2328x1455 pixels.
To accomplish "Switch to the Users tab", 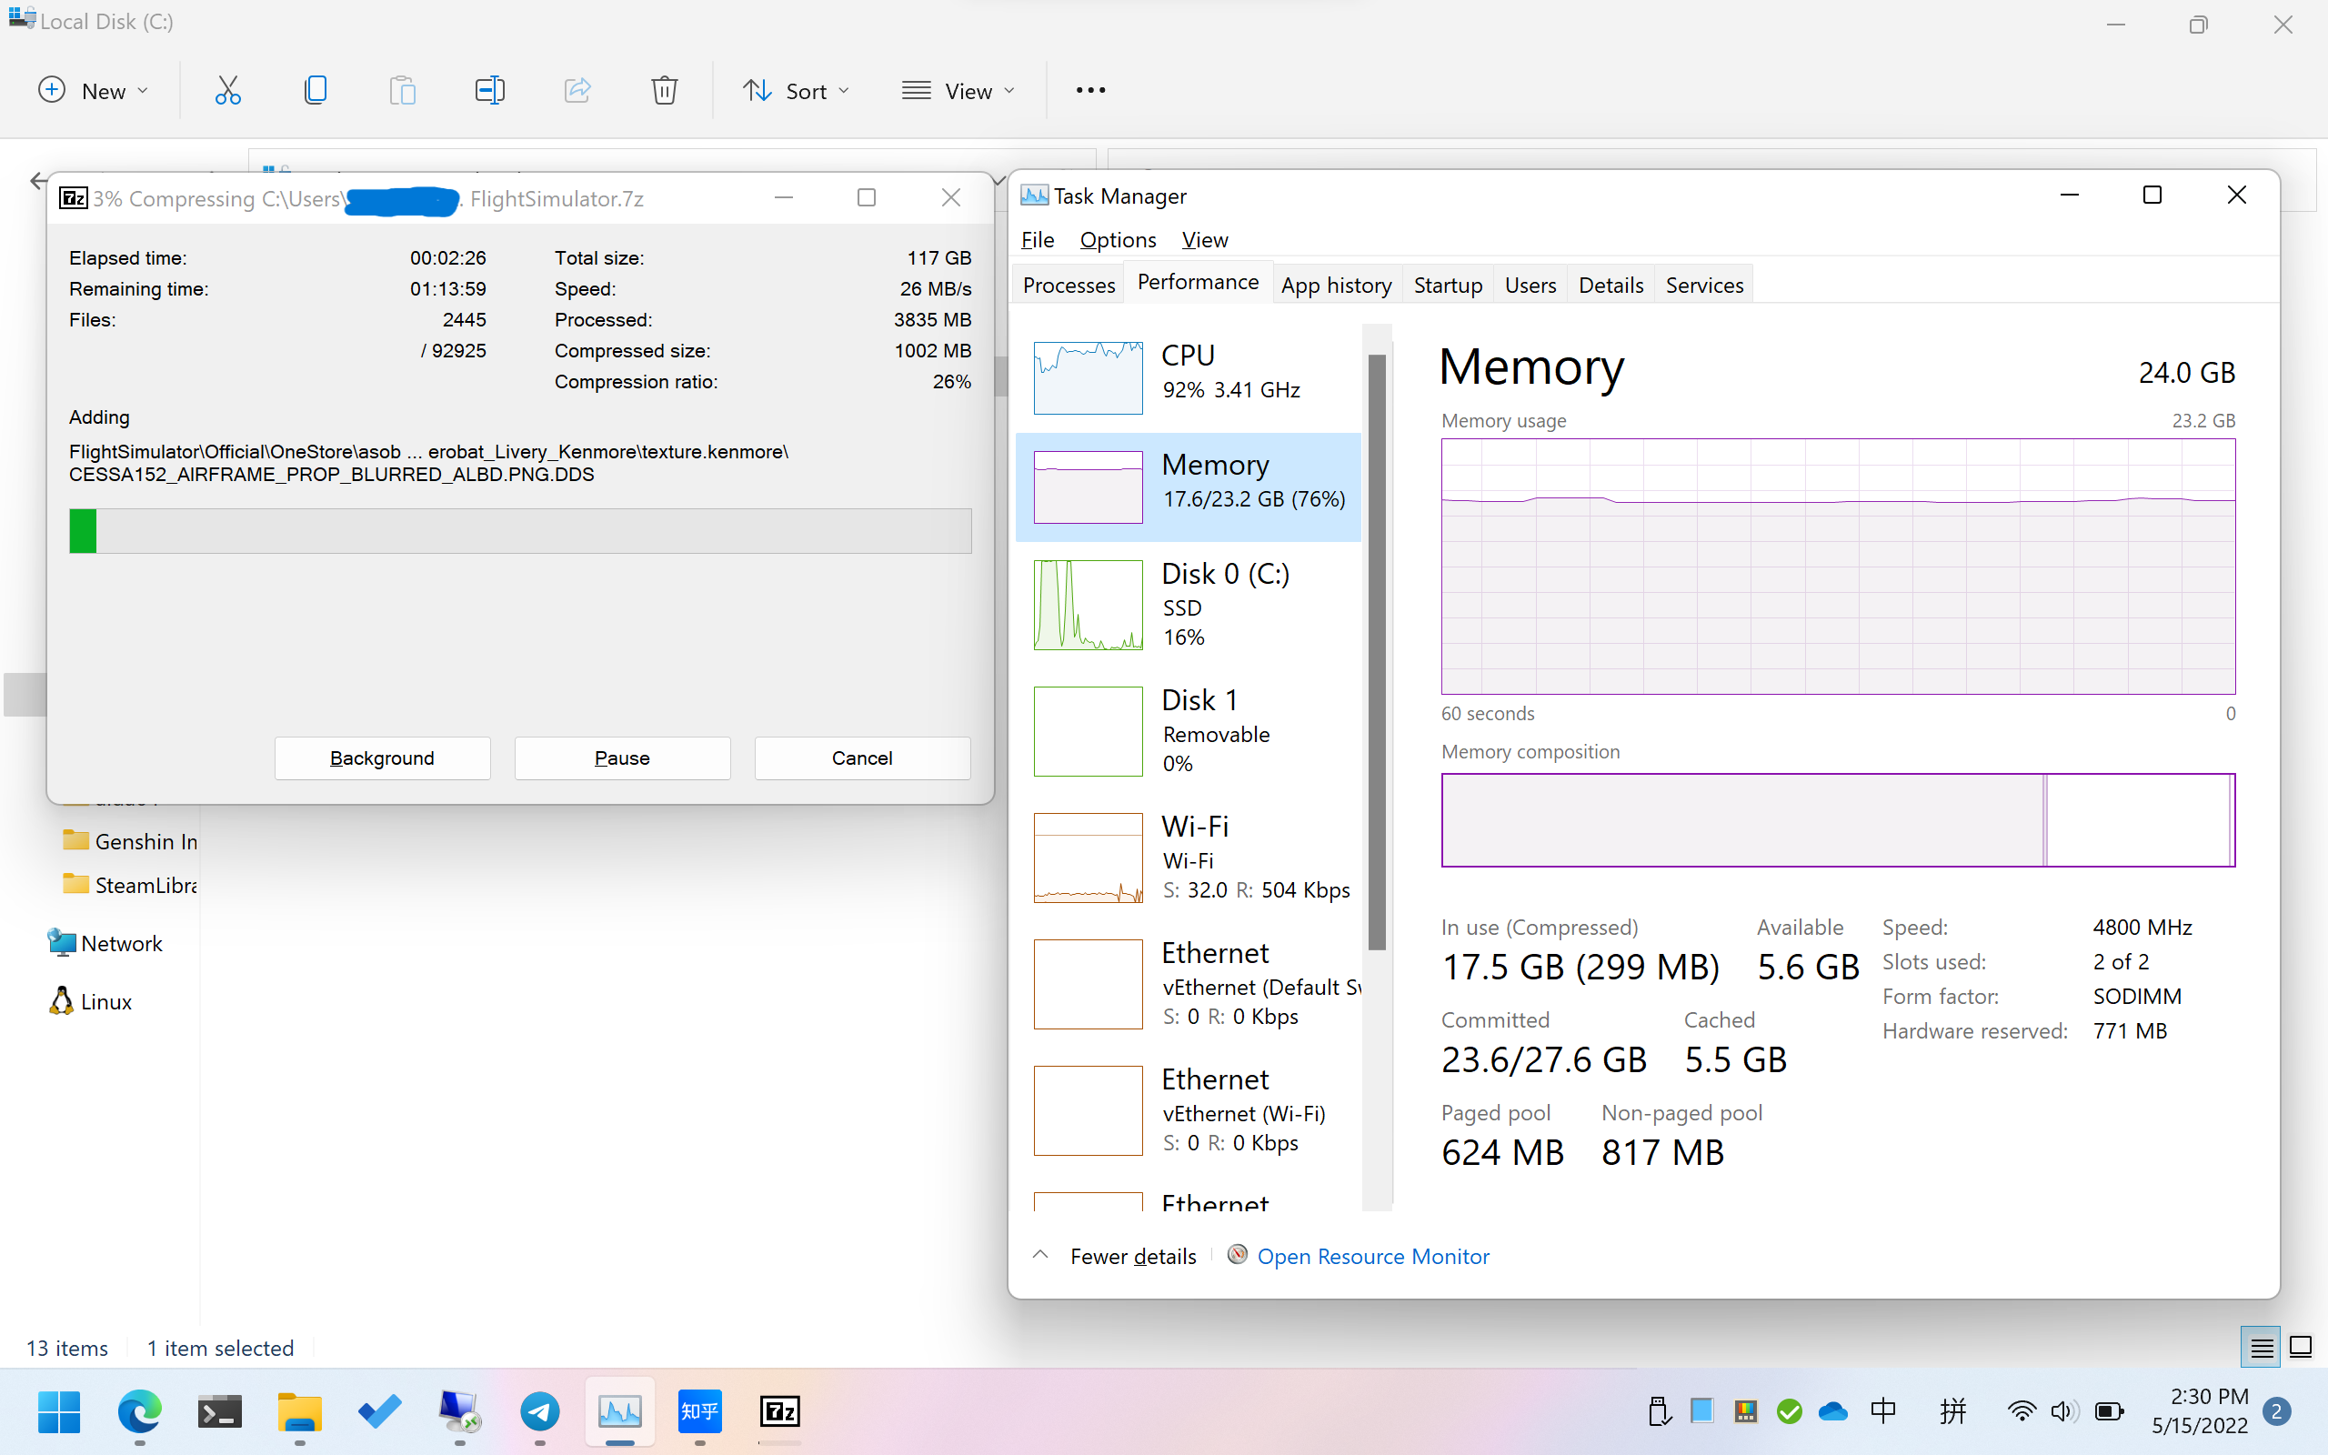I will click(x=1530, y=285).
